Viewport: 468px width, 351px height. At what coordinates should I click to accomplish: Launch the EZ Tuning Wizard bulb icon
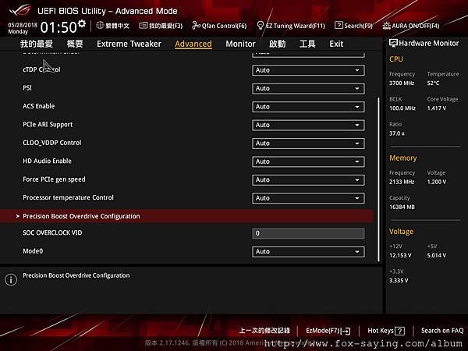point(261,26)
